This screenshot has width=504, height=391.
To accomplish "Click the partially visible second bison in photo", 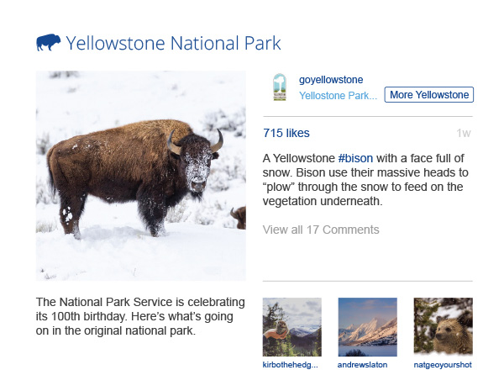I will 239,217.
